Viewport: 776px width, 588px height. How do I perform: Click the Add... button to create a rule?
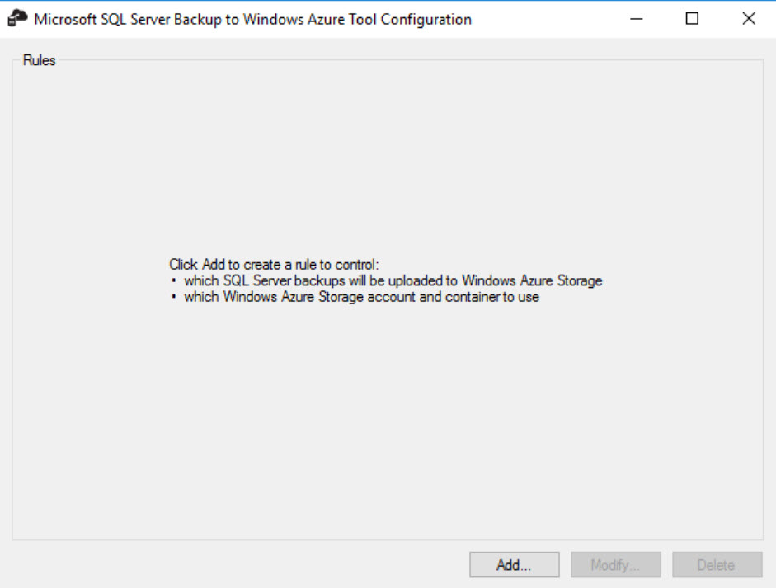click(515, 565)
